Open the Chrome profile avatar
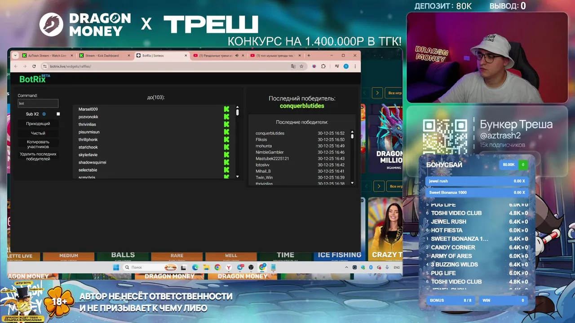 [346, 66]
